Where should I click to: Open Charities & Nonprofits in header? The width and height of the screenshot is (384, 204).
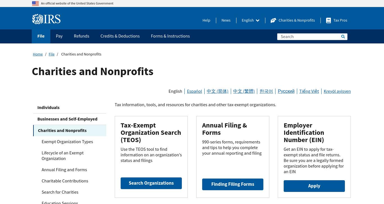tap(293, 20)
